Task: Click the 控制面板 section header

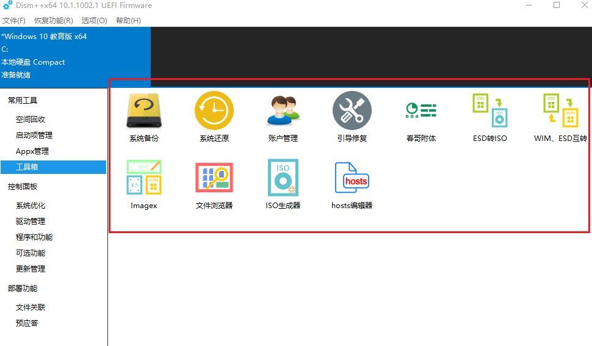Action: coord(23,186)
